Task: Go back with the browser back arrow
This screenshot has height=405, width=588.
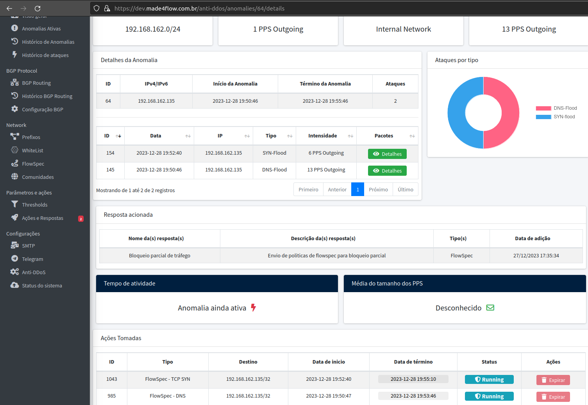Action: pyautogui.click(x=9, y=8)
